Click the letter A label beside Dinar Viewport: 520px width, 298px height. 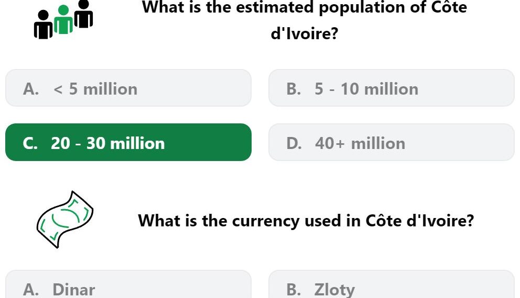(x=31, y=290)
